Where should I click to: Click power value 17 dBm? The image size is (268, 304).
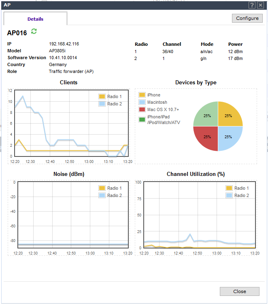pos(235,58)
